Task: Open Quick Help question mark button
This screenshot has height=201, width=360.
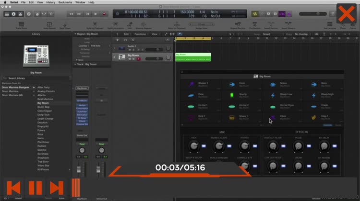Action: point(29,14)
